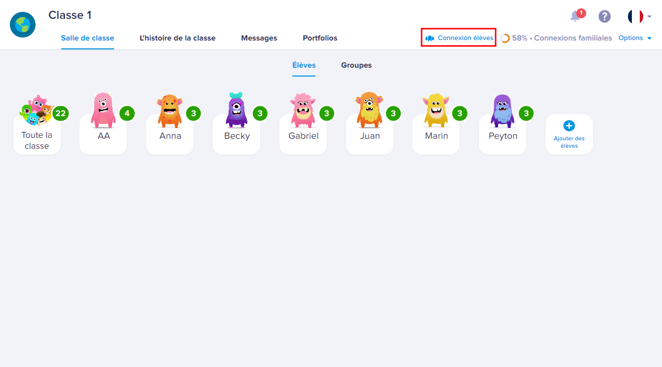Open Connexions familiales progress menu
This screenshot has width=662, height=367.
pyautogui.click(x=573, y=38)
